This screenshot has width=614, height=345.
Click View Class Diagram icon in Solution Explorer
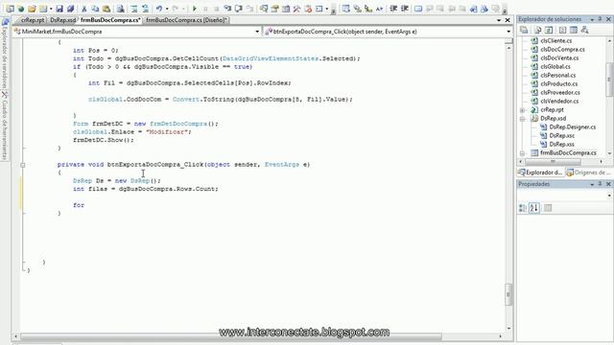(x=584, y=30)
